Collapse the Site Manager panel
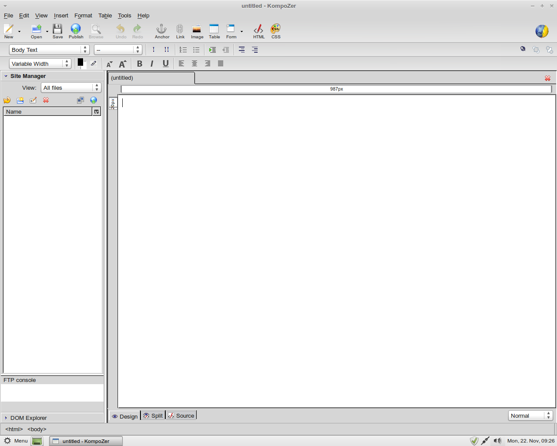This screenshot has height=446, width=557. tap(6, 76)
